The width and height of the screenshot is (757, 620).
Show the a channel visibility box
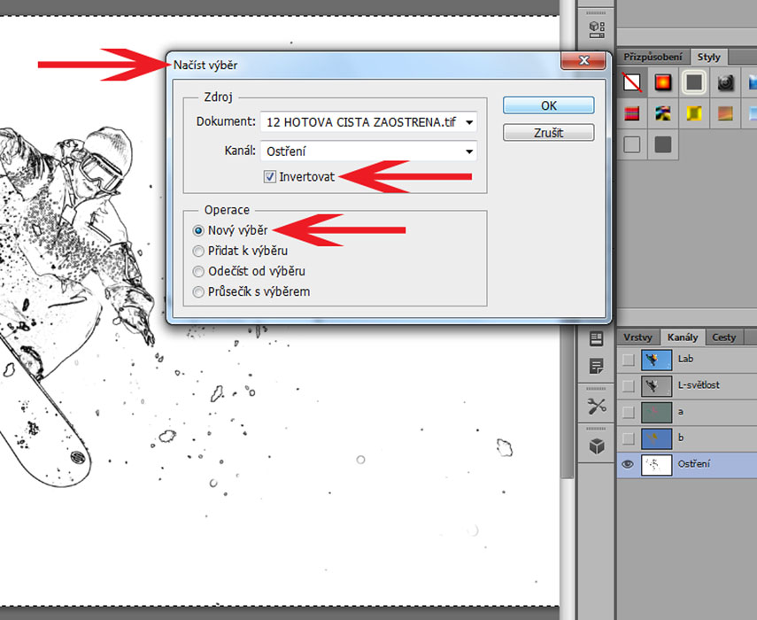(628, 412)
